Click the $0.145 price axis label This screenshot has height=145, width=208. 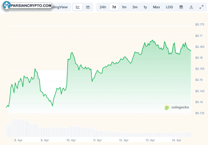(200, 91)
